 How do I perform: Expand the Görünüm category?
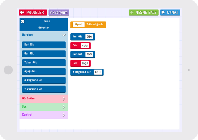pyautogui.click(x=44, y=99)
